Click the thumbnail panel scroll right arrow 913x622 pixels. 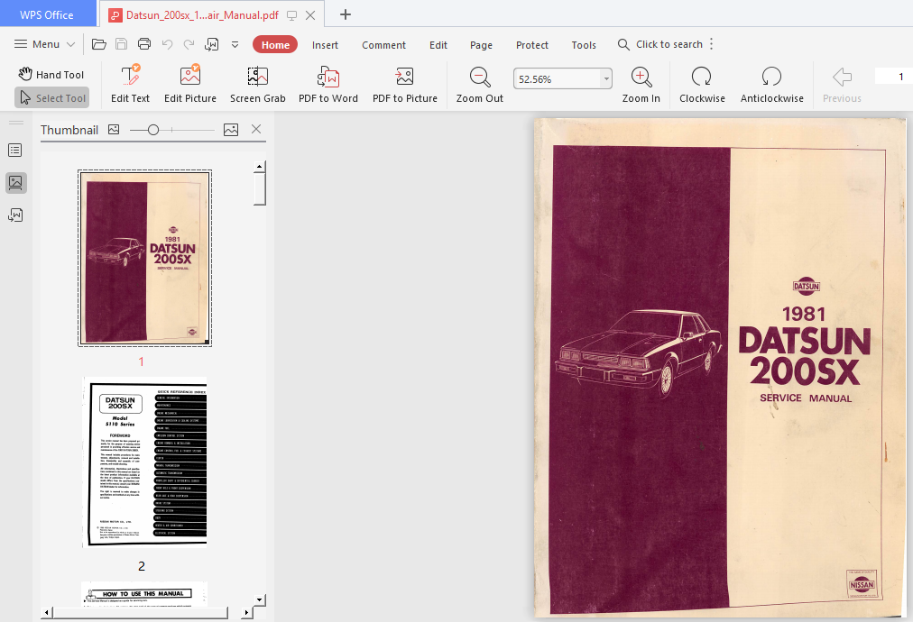click(x=247, y=612)
